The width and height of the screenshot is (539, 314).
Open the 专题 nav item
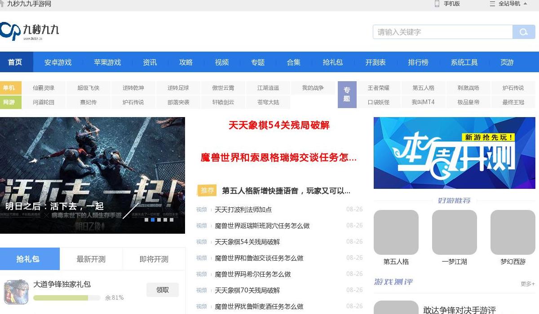click(x=258, y=62)
